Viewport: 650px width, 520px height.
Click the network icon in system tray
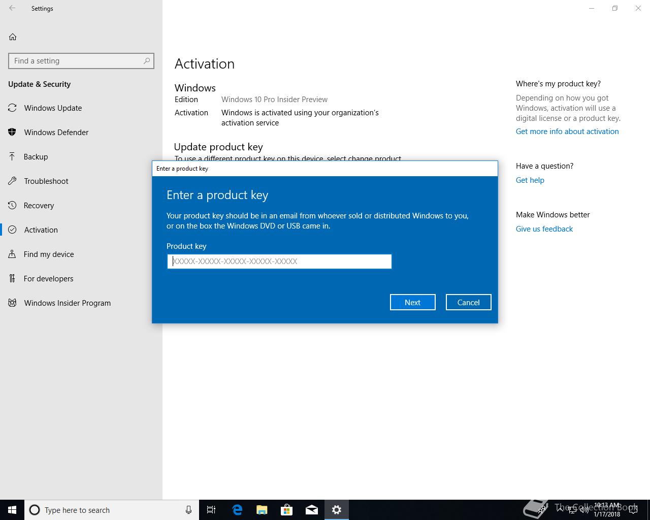(x=572, y=510)
